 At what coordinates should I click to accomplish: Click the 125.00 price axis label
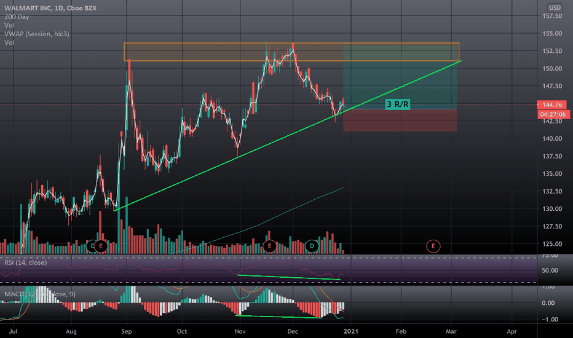point(552,244)
